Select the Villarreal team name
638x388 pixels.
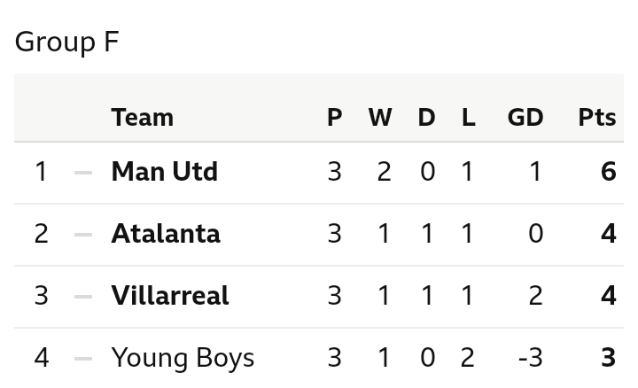[x=170, y=295]
